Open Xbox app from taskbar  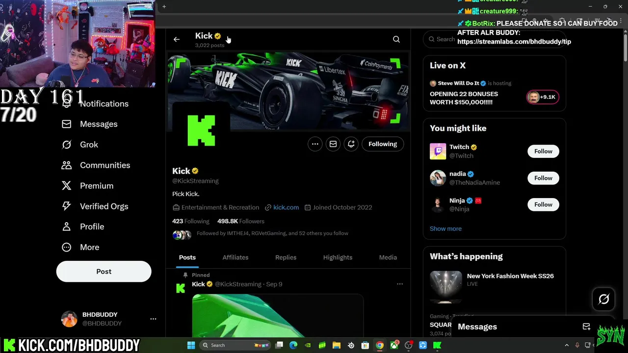click(394, 345)
